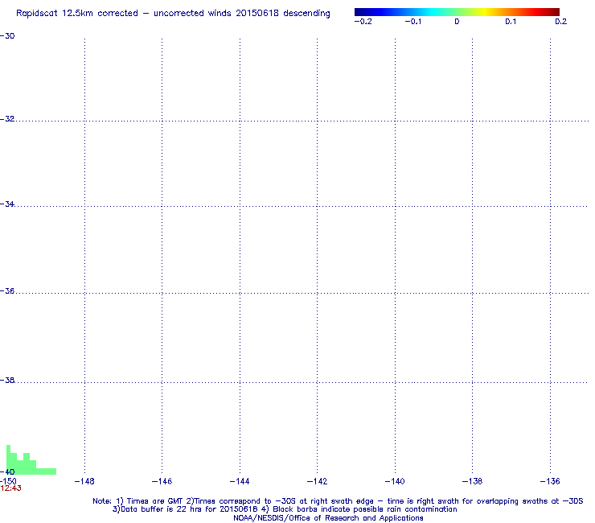Image resolution: width=595 pixels, height=523 pixels.
Task: Click the plot title "Rapidscat 12.5km corrected – uncorrected winds"
Action: tap(173, 14)
